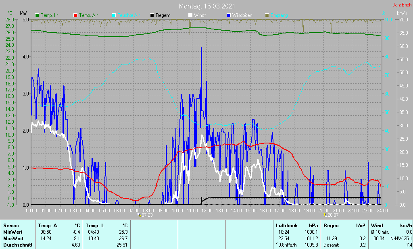413x249 pixels.
Task: Click the 7.4 average wind value
Action: click(409, 245)
